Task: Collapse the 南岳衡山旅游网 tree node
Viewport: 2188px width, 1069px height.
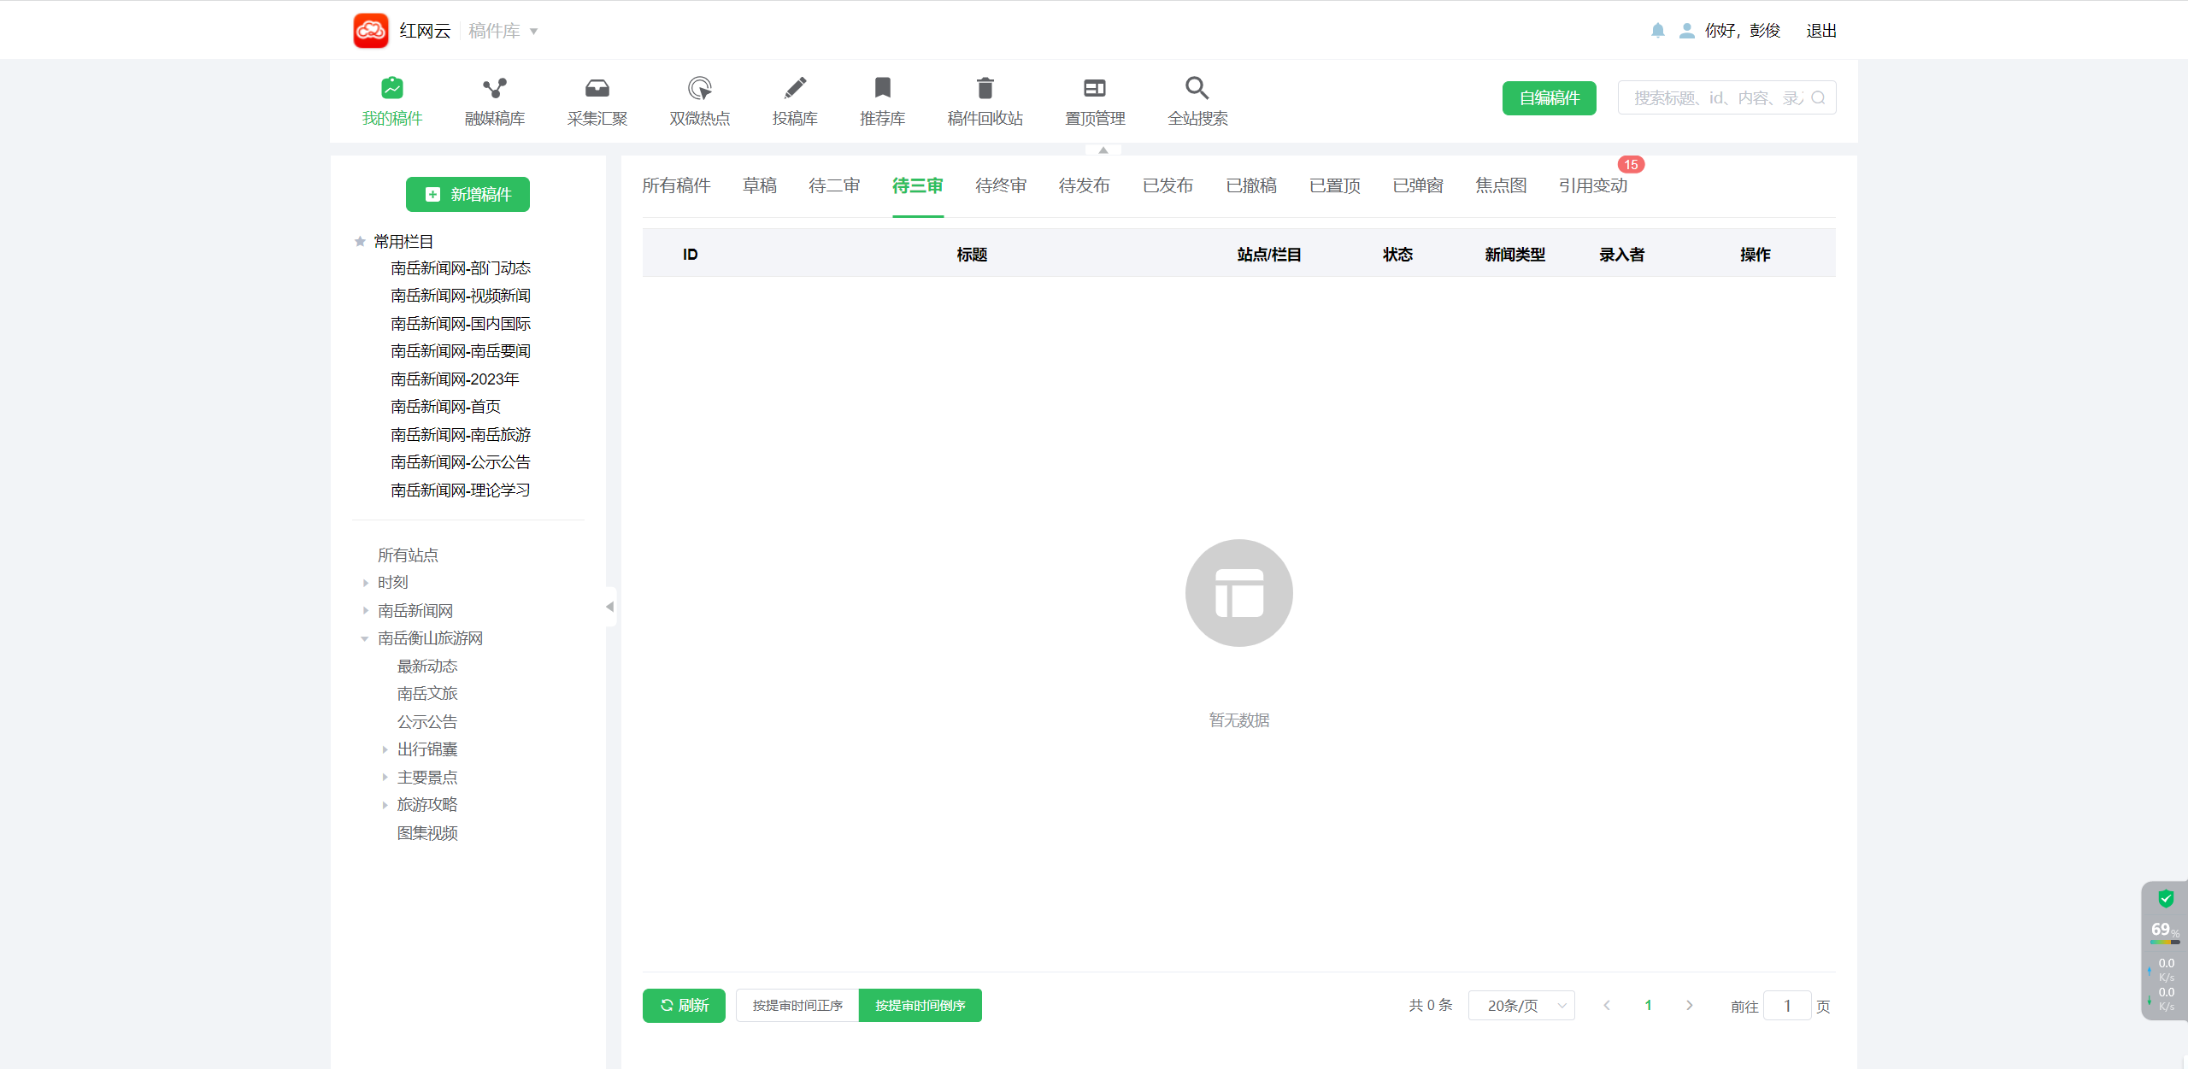Action: [365, 638]
